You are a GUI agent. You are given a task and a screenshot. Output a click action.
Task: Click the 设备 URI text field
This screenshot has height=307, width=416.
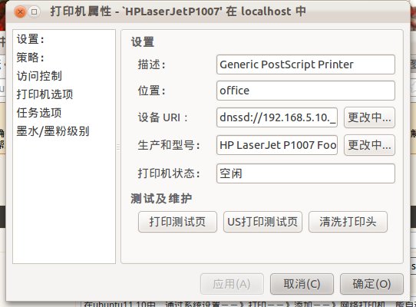coord(277,117)
